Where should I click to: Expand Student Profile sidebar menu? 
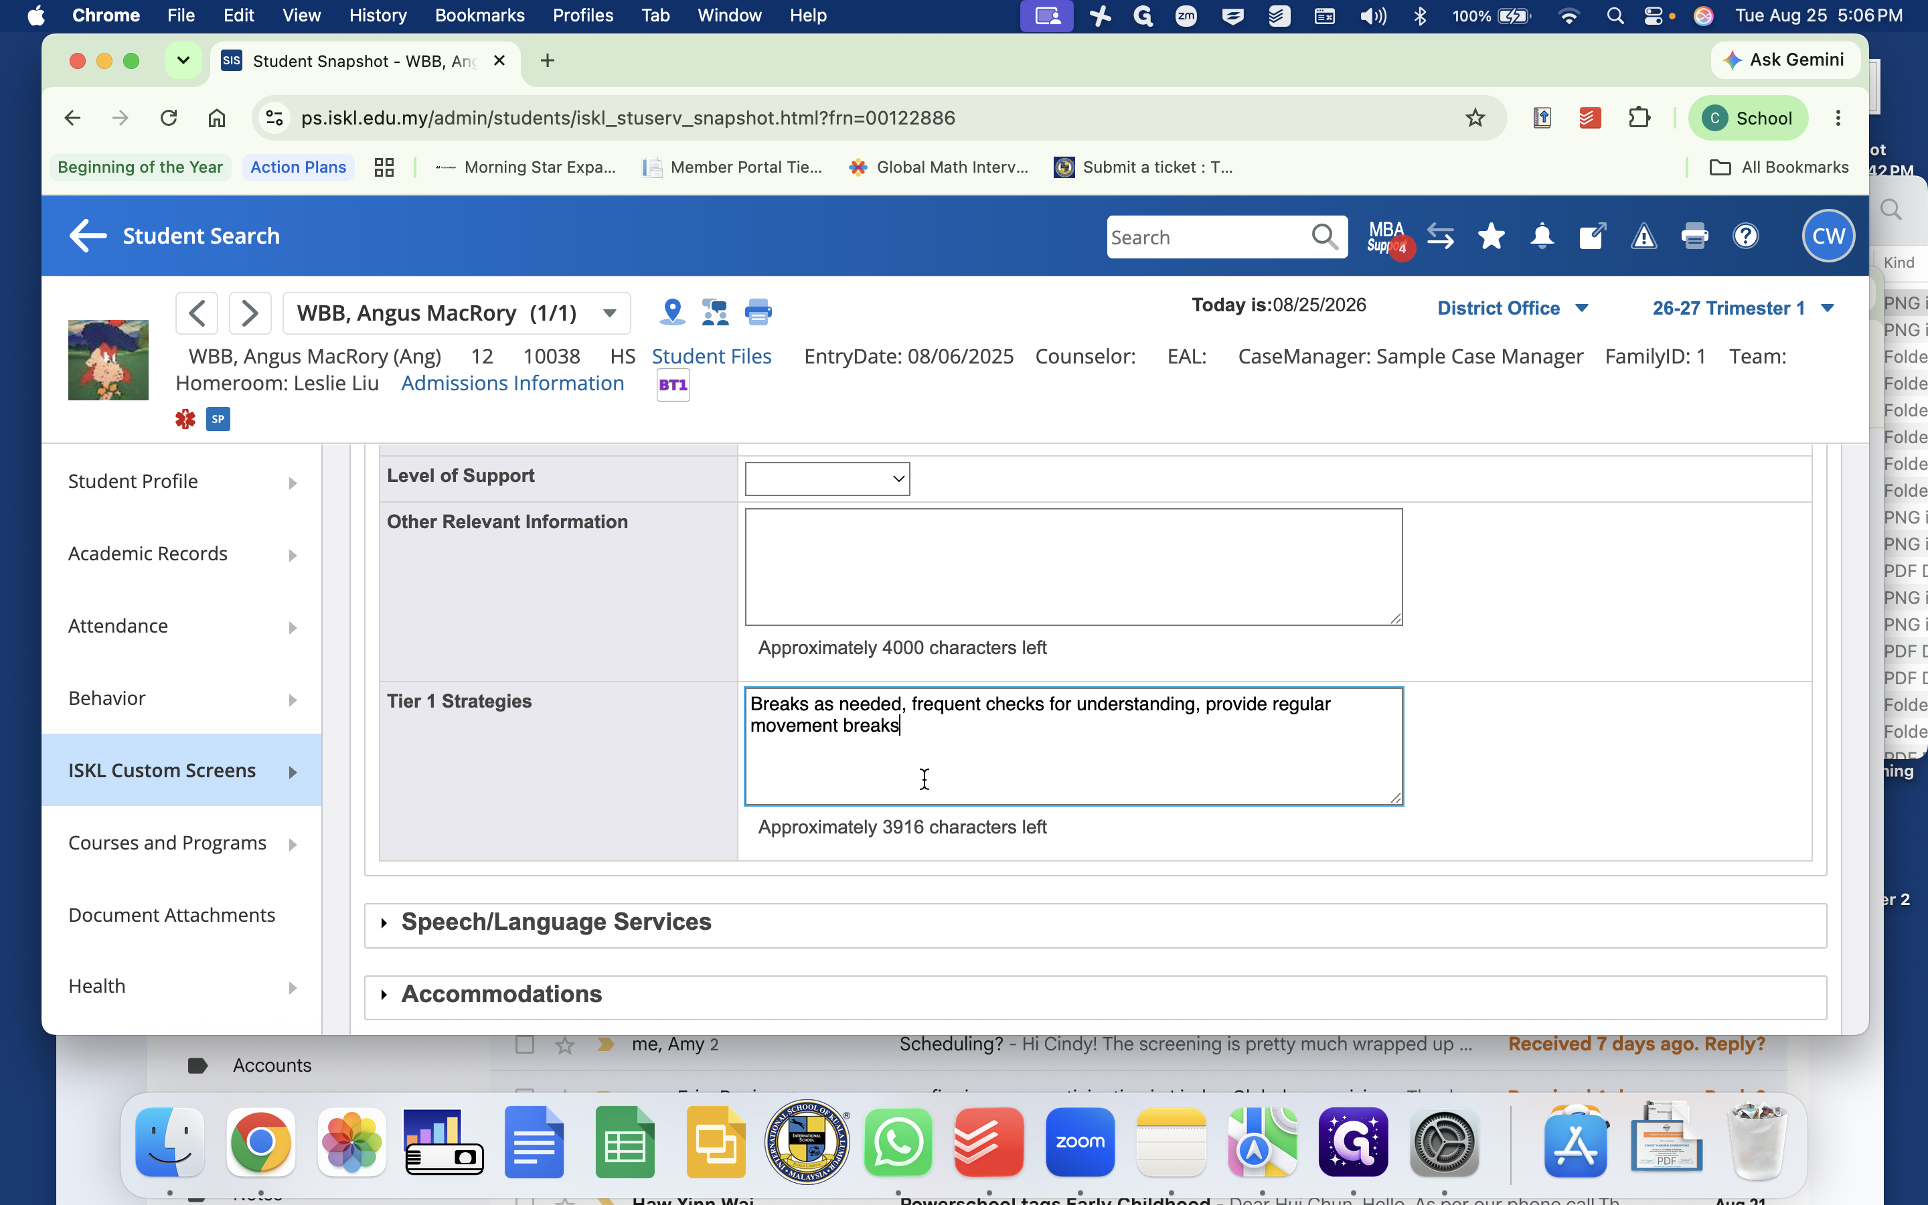point(181,481)
